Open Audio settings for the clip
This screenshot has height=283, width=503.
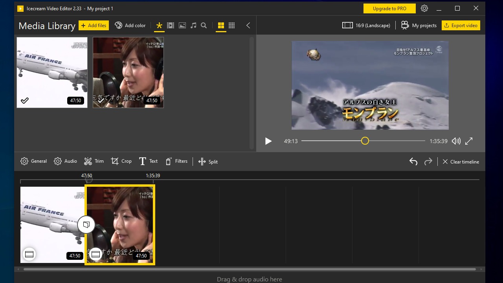tap(65, 161)
